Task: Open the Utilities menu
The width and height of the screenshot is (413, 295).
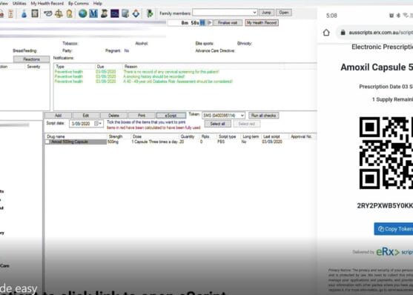Action: click(19, 4)
